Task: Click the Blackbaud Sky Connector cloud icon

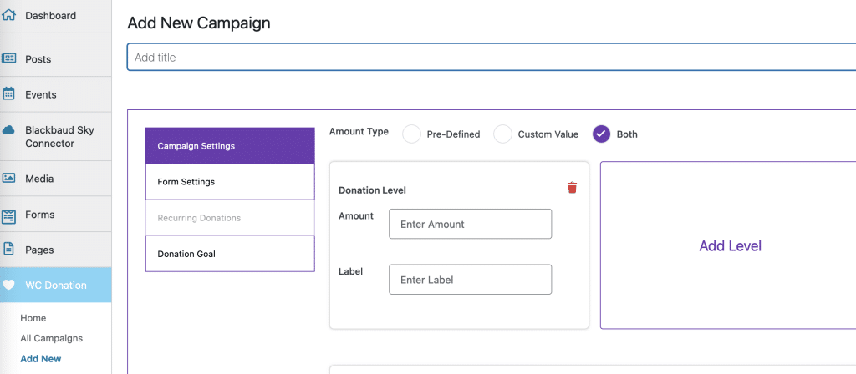Action: (8, 130)
